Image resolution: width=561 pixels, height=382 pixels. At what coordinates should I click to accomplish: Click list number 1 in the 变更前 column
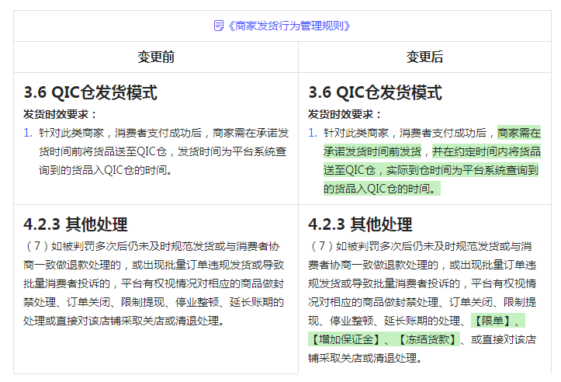click(x=28, y=133)
